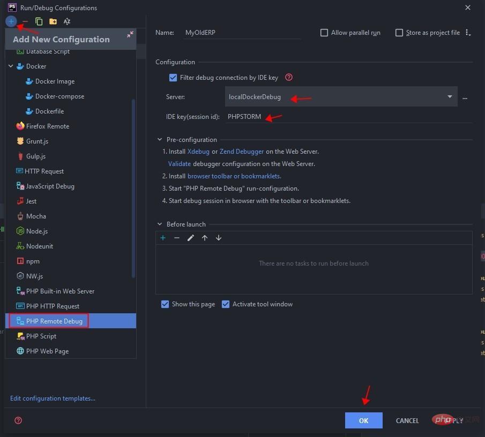Click the add new configuration plus icon
The width and height of the screenshot is (485, 437).
tap(11, 21)
